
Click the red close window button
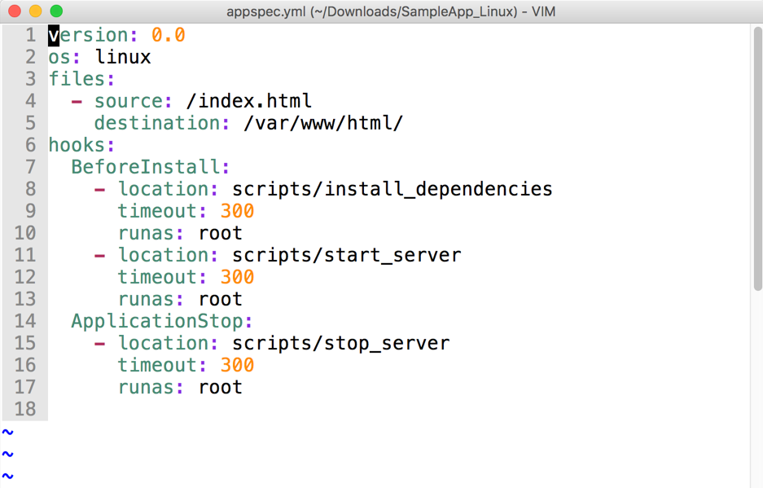(x=15, y=11)
